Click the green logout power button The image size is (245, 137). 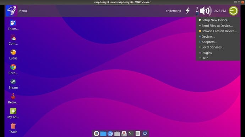click(x=233, y=11)
